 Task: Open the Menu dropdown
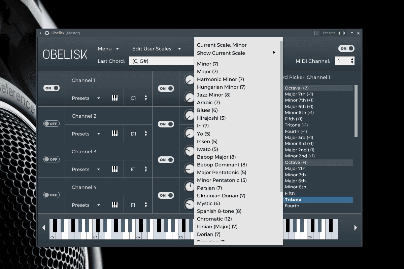108,49
